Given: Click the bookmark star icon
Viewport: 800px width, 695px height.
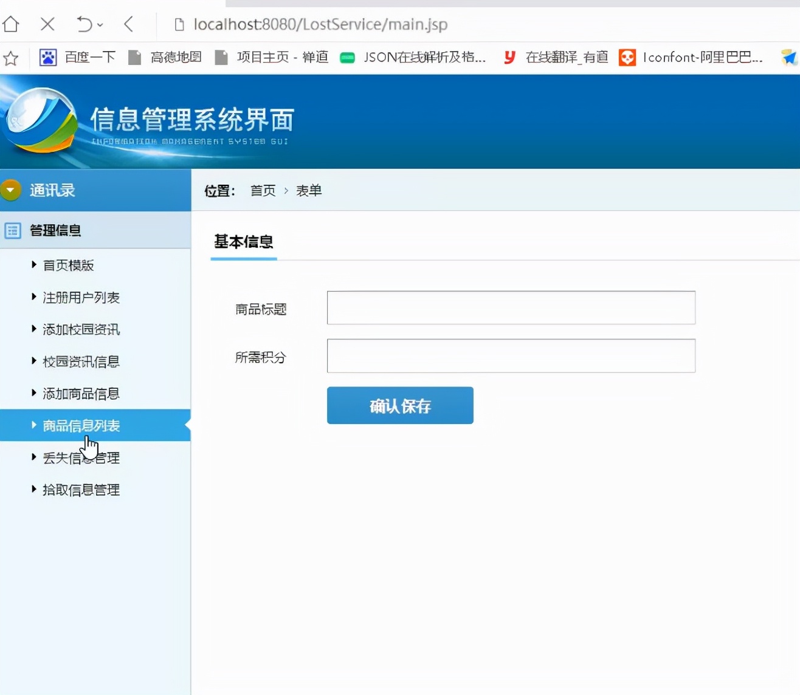Looking at the screenshot, I should [x=11, y=58].
